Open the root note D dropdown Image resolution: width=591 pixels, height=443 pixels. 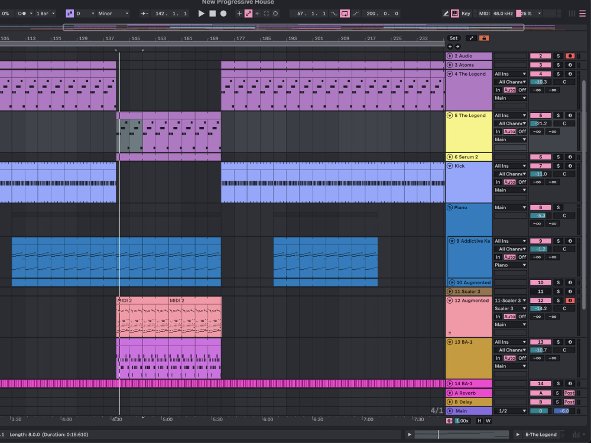[85, 14]
